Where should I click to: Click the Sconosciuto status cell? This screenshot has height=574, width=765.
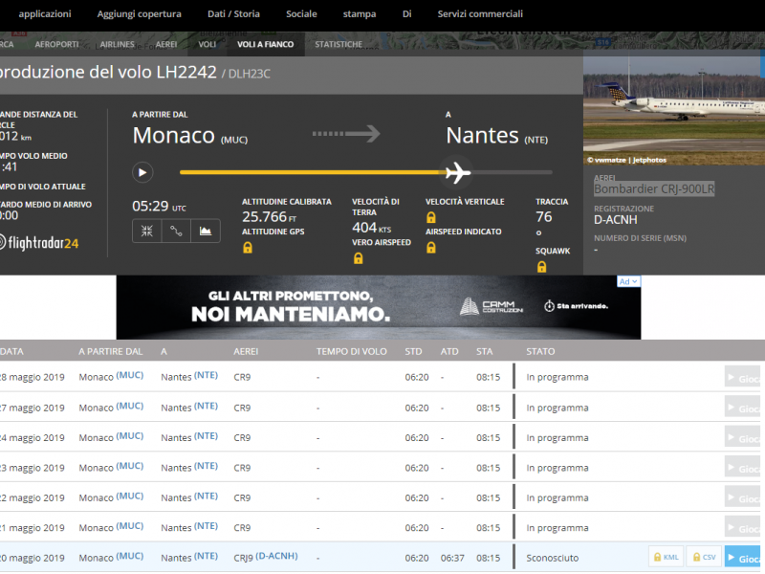(x=553, y=558)
